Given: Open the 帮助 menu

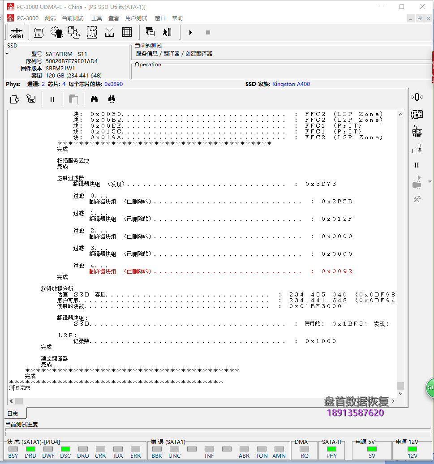Looking at the screenshot, I should (177, 18).
